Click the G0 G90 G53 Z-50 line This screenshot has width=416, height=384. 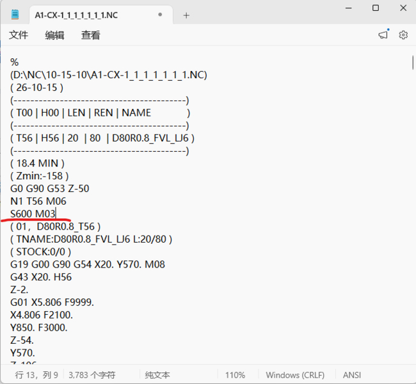click(x=50, y=189)
